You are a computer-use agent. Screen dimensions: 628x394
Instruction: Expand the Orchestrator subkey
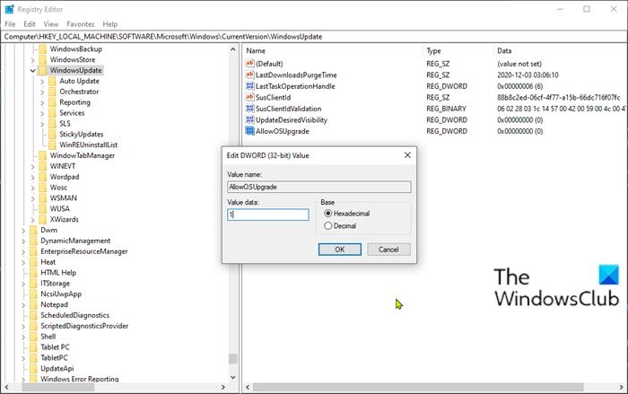point(42,92)
